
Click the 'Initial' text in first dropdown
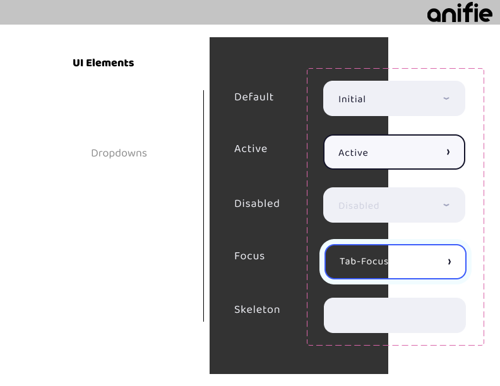coord(352,99)
